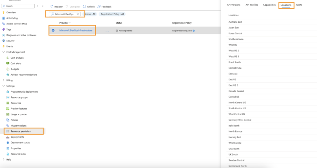Click the Feedback button

(x=104, y=7)
